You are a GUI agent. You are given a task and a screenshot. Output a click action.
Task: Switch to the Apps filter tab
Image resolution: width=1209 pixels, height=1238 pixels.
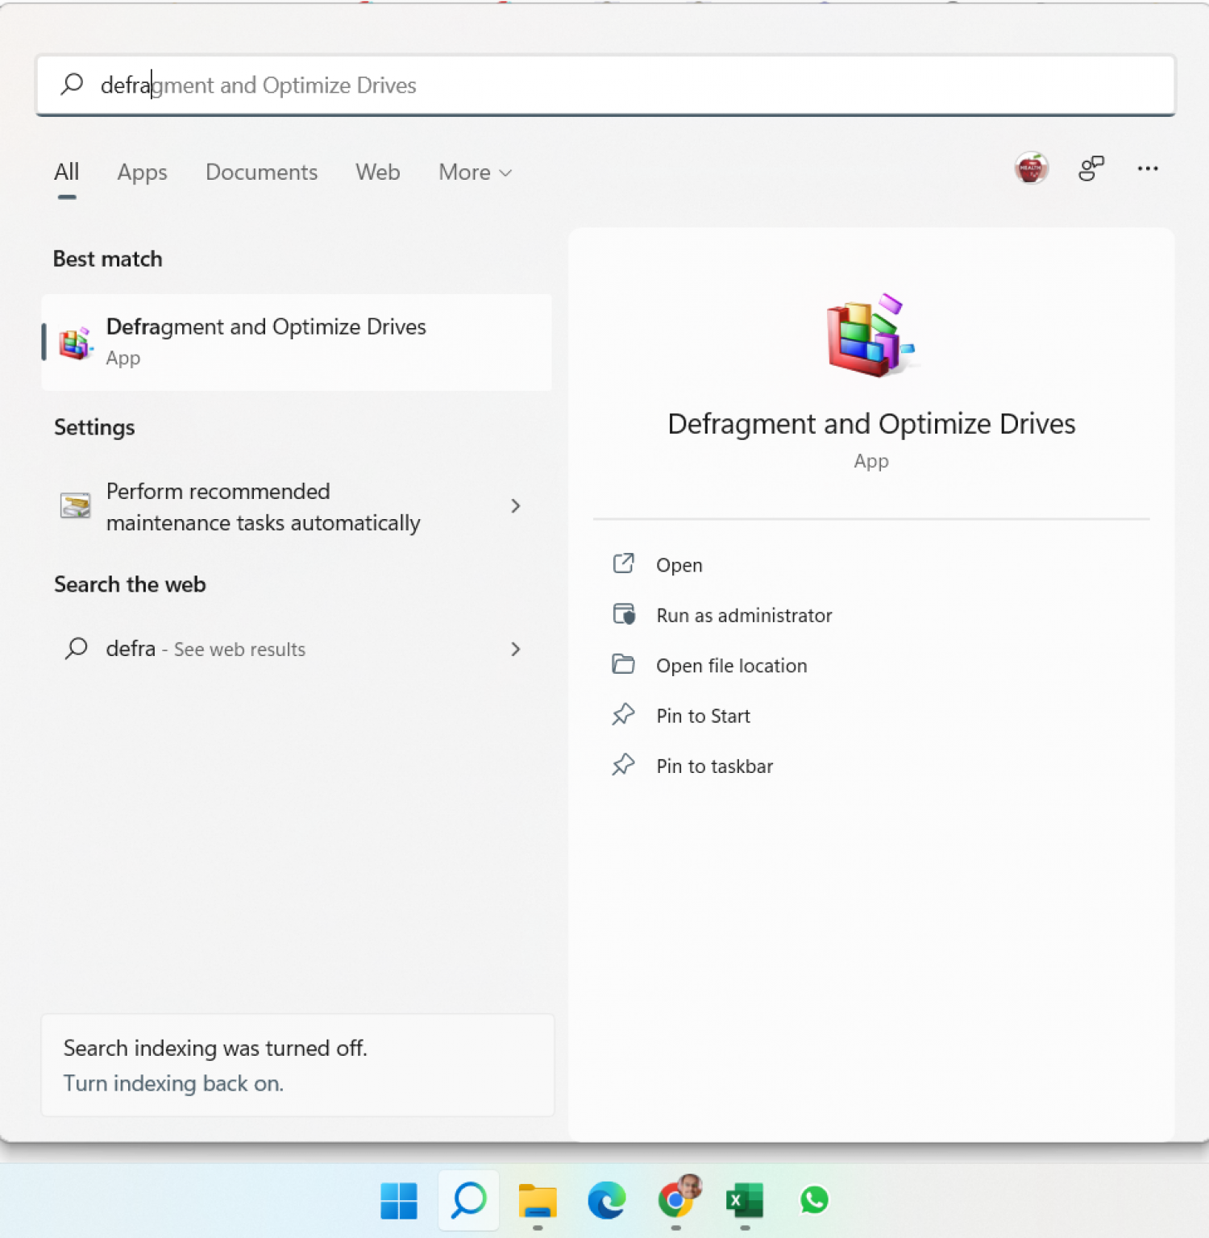pos(142,172)
